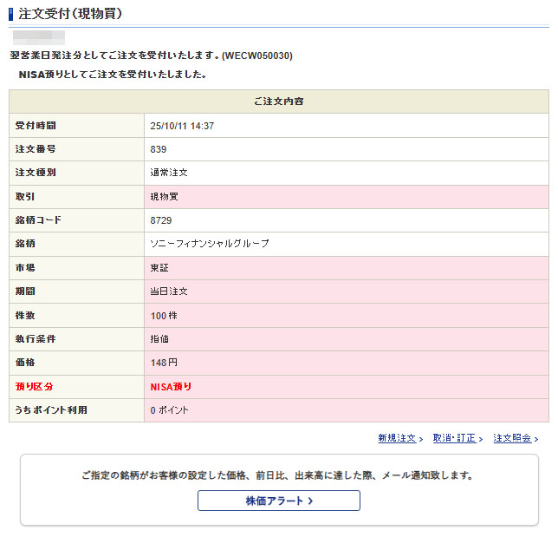Click the chevron arrow beside 新規注文
Viewport: 558px width, 537px height.
pyautogui.click(x=421, y=439)
